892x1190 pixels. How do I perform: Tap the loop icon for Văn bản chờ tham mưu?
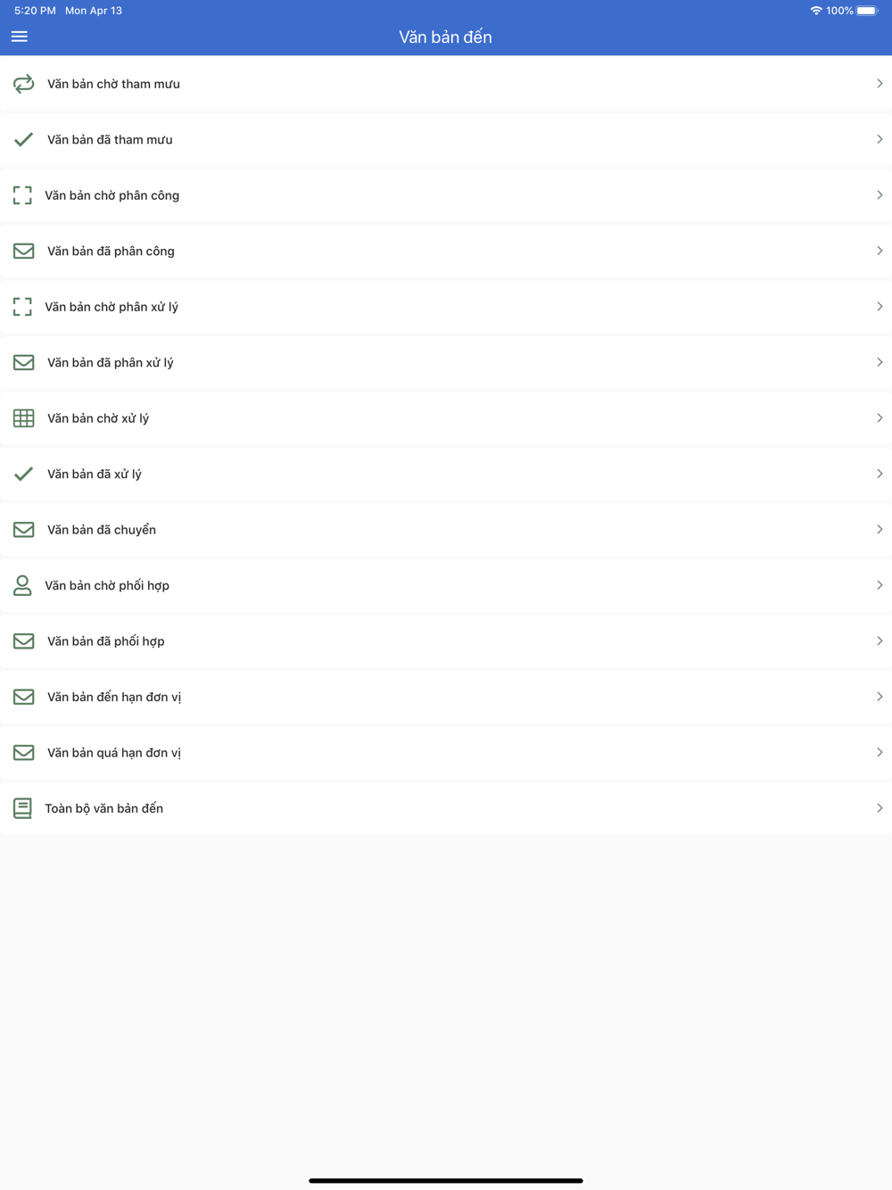point(24,84)
